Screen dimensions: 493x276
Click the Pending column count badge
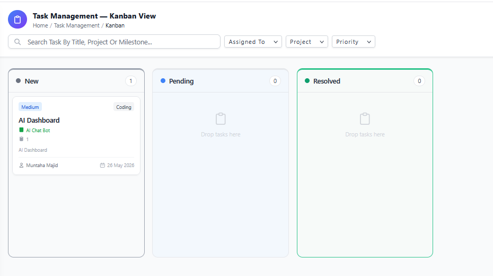pos(275,81)
